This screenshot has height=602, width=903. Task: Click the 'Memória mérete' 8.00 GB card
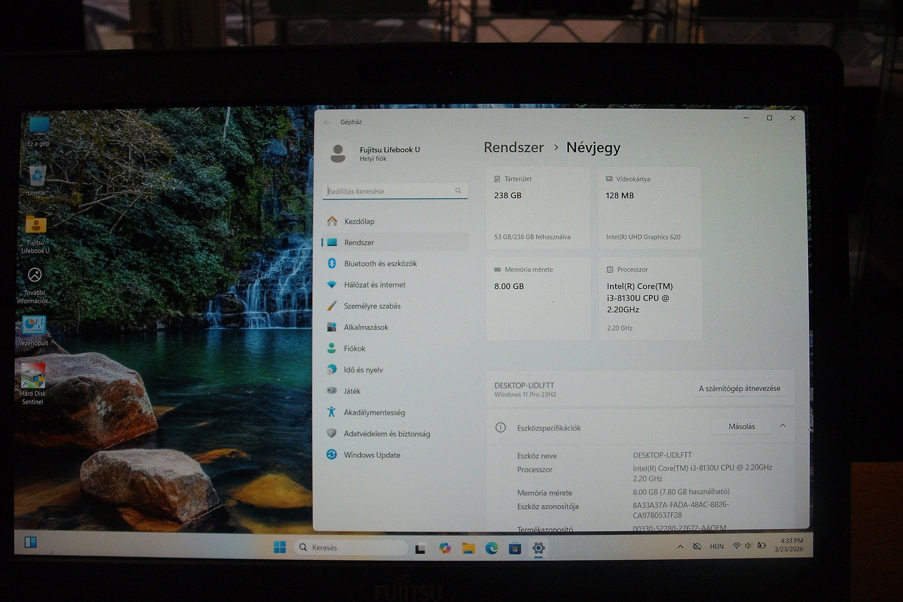538,298
